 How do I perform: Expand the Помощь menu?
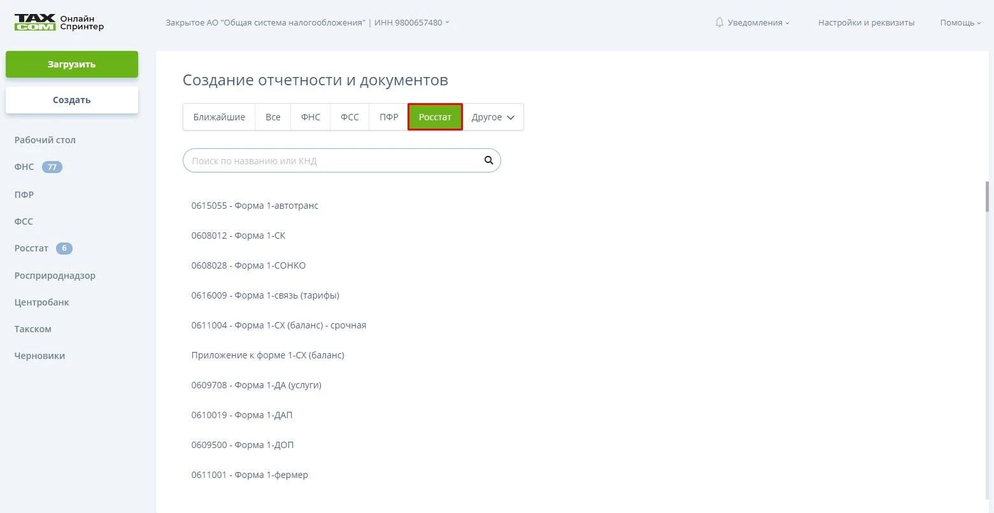click(960, 22)
